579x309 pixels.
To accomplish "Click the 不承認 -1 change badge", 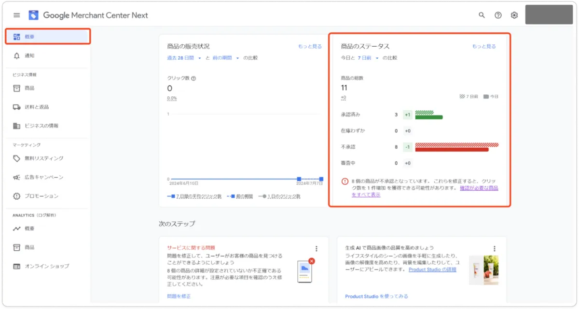I will [x=407, y=147].
